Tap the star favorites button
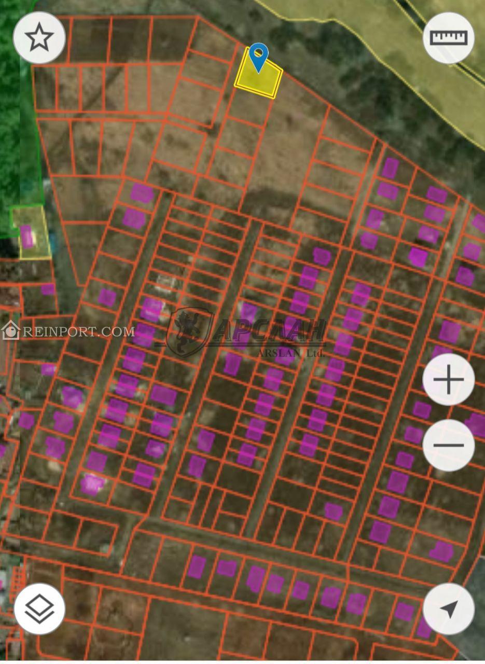485x664 pixels. (x=39, y=38)
